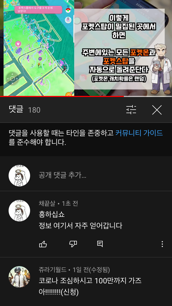Select the username 채끝살

point(47,204)
